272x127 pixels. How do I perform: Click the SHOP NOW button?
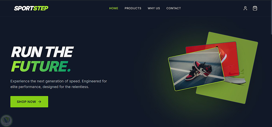[29, 102]
